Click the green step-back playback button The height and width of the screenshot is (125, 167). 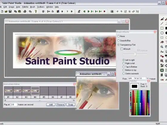point(84,11)
